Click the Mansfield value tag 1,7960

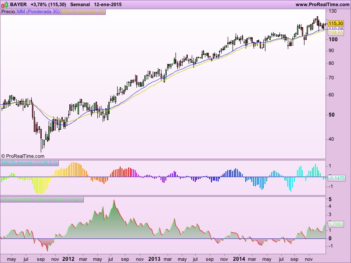coord(336,224)
